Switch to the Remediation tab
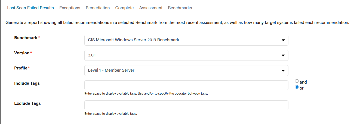 coord(98,8)
